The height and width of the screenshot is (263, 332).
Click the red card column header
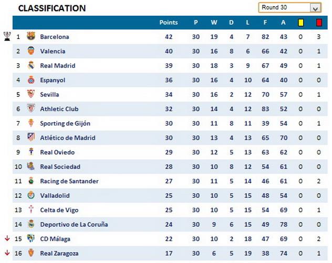click(319, 23)
